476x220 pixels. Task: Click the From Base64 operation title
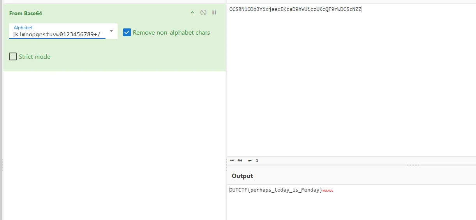click(x=26, y=13)
